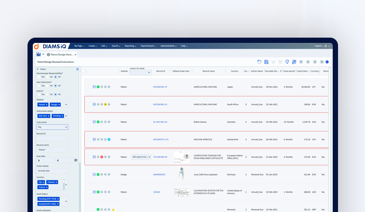Image resolution: width=365 pixels, height=212 pixels.
Task: Open the dashboard chart icon
Action: (39, 55)
